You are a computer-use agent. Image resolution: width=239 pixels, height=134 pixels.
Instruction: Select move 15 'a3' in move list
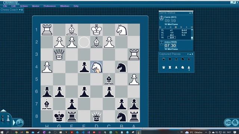(x=171, y=31)
